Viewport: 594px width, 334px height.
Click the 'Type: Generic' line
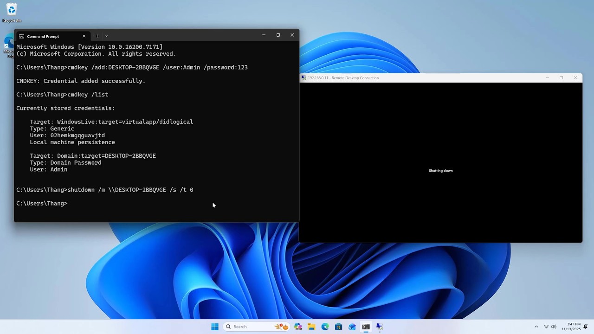52,128
